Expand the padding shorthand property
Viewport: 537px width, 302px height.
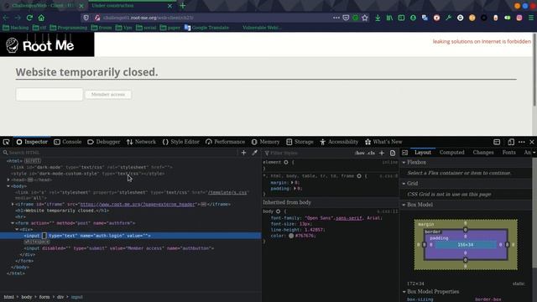295,189
